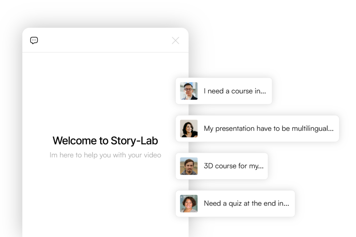The height and width of the screenshot is (237, 356).
Task: Select "Need a quiz at the end in..." prompt
Action: (246, 204)
